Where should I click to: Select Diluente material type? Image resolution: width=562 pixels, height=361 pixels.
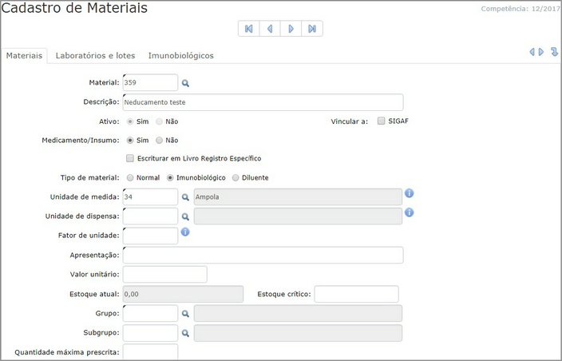pos(235,177)
